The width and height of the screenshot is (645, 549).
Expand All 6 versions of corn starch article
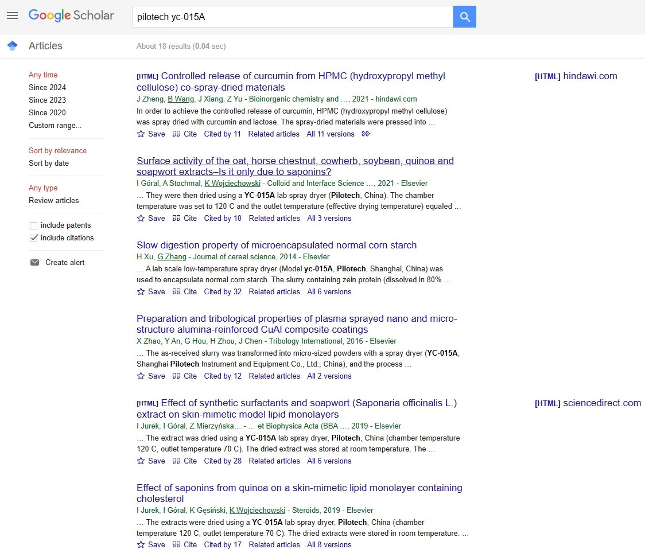329,291
